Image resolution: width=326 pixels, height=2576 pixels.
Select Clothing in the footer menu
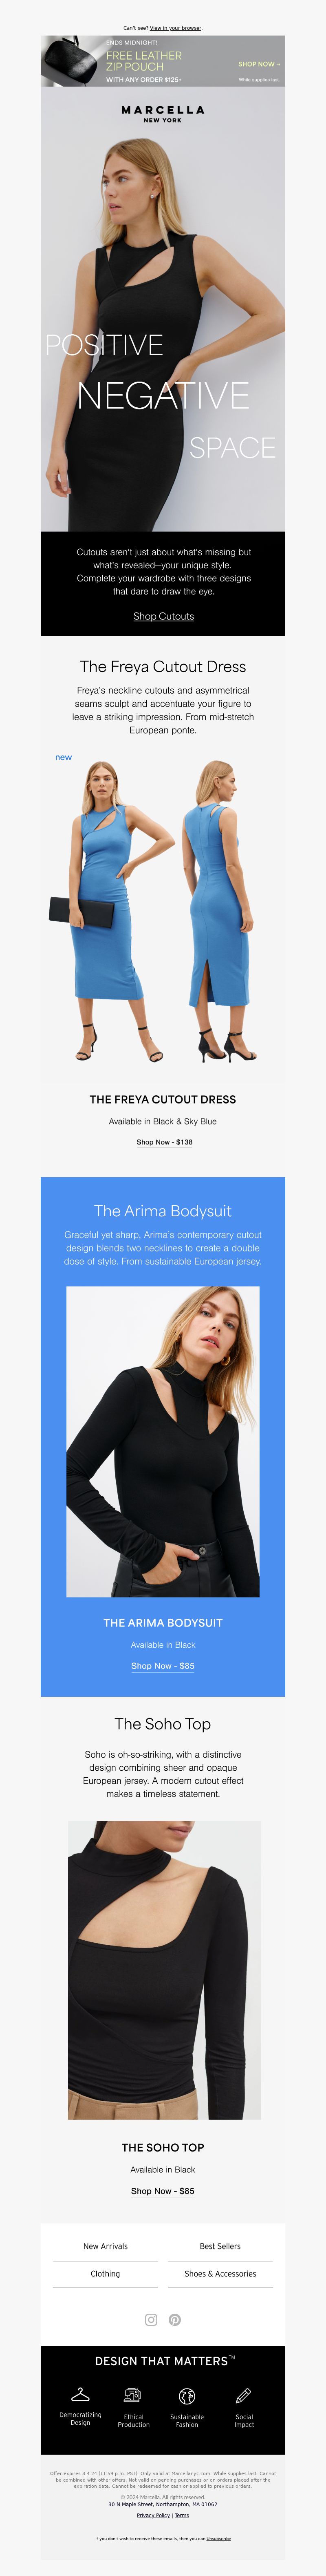tap(106, 2273)
